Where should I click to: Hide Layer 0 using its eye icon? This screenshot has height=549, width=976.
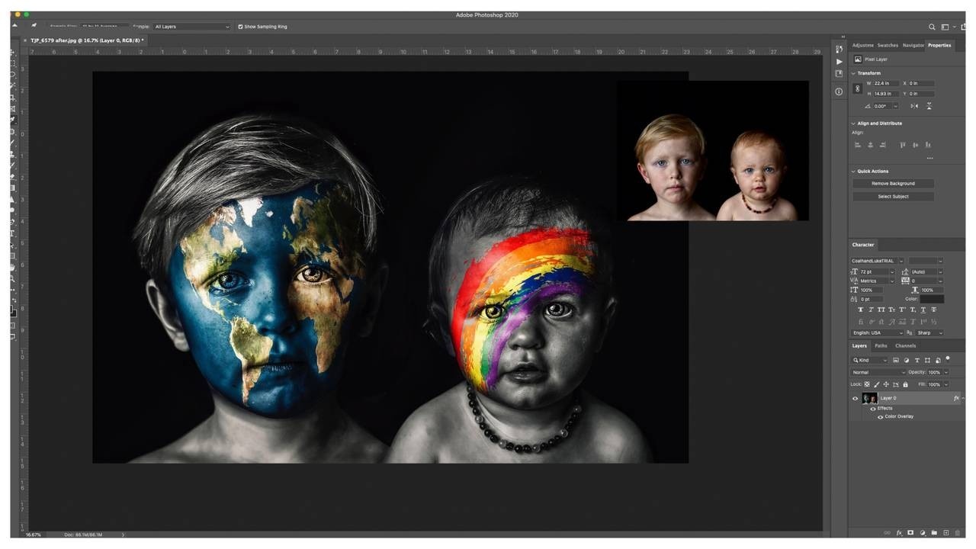pyautogui.click(x=855, y=399)
